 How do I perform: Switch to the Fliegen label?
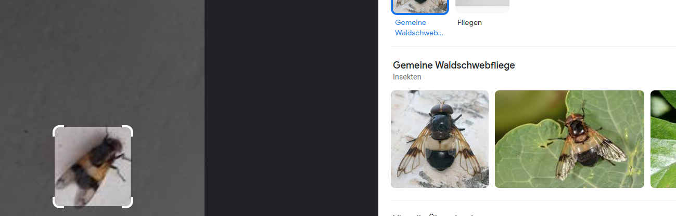tap(469, 23)
